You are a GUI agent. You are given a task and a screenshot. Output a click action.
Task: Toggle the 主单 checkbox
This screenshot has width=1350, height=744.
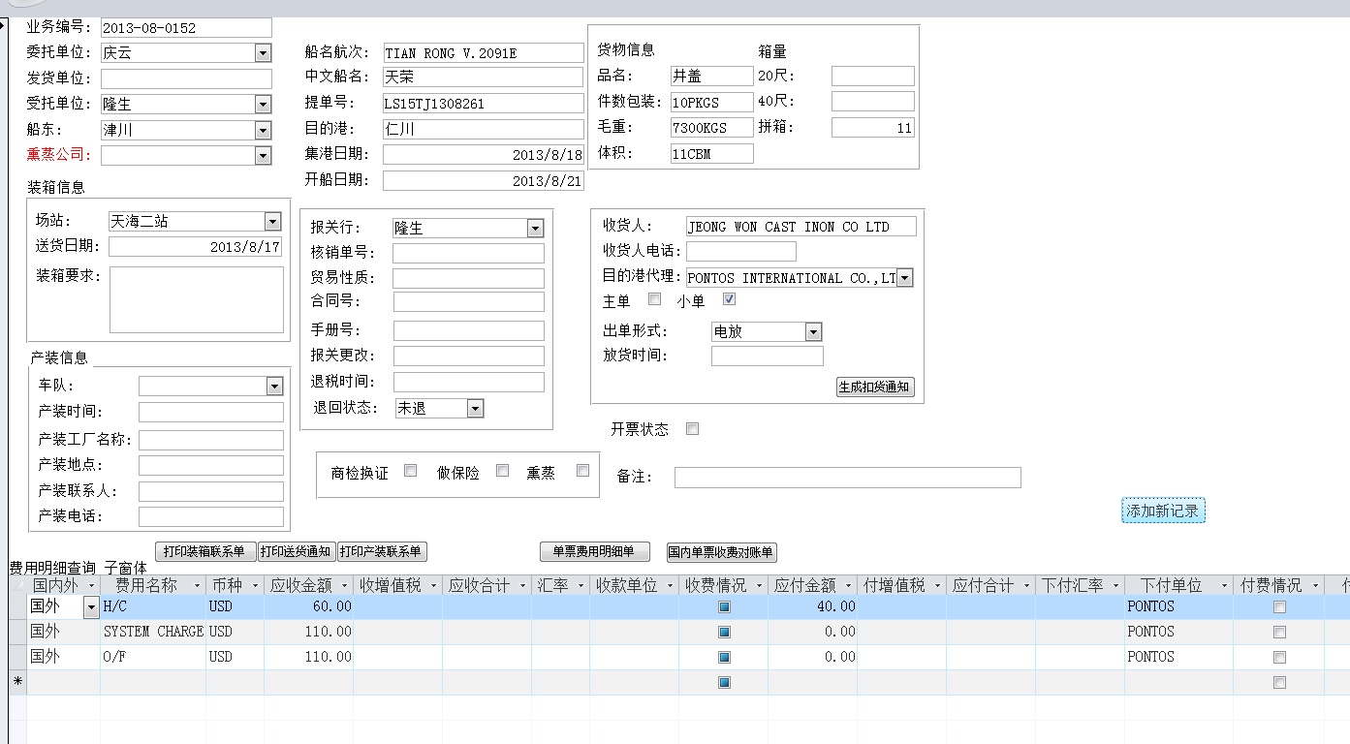(x=655, y=299)
